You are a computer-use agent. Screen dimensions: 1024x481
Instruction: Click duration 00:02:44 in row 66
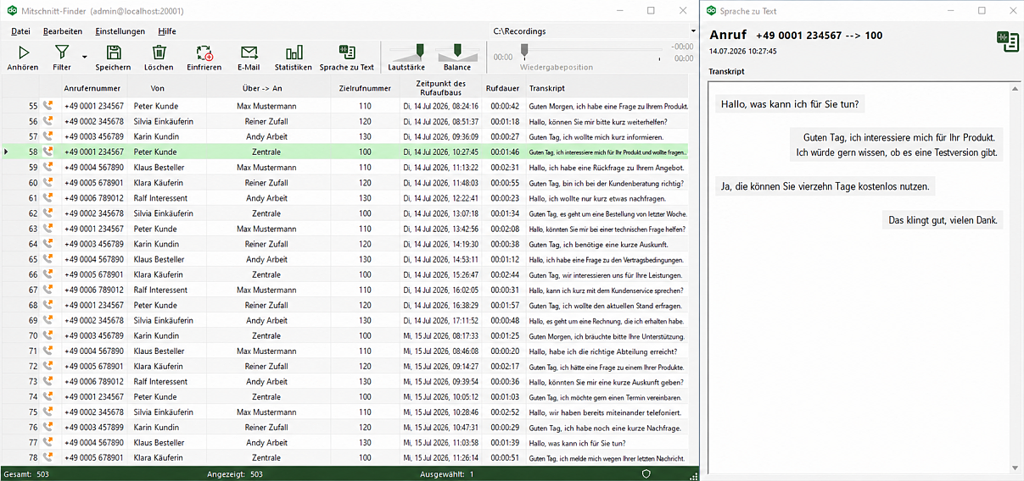click(505, 274)
